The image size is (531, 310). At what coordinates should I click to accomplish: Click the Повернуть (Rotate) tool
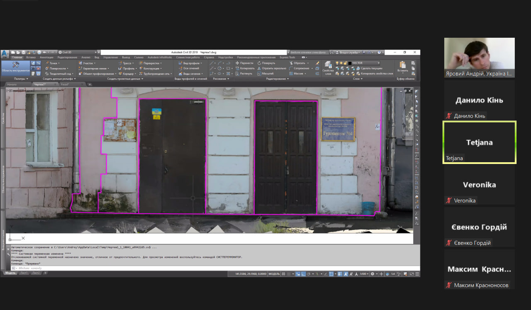click(x=266, y=63)
